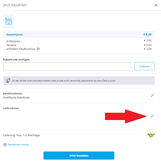
Task: Click into the Rabattcode input field
Action: click(x=67, y=67)
